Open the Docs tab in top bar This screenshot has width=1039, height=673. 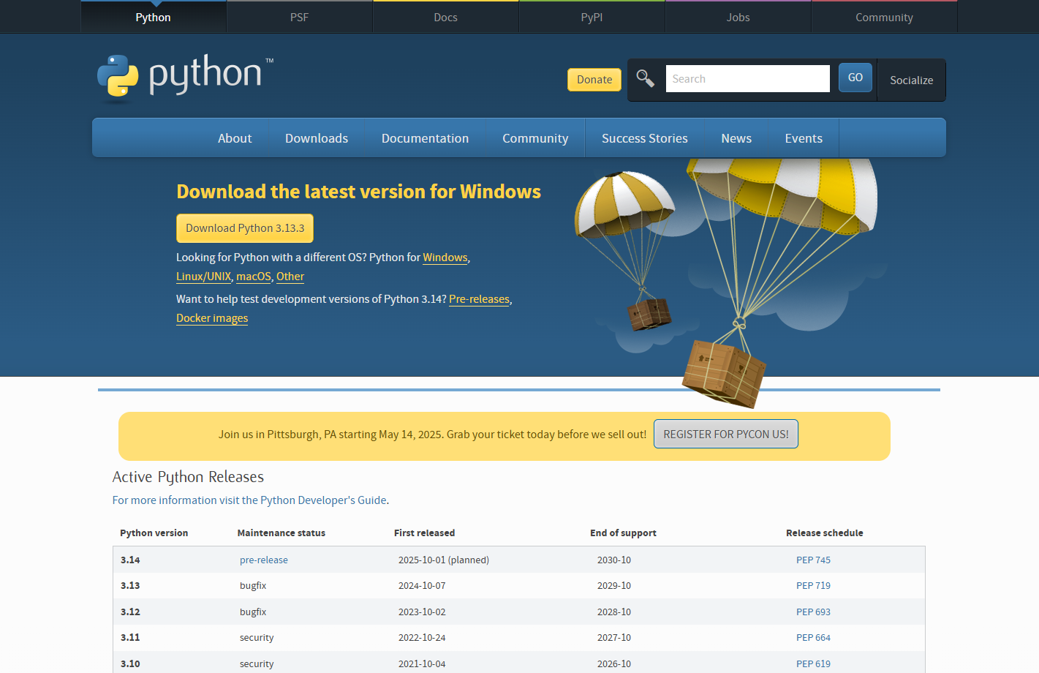pyautogui.click(x=445, y=17)
